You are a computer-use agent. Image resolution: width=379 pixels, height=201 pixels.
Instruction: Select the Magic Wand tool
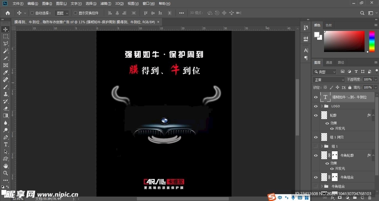tap(5, 51)
